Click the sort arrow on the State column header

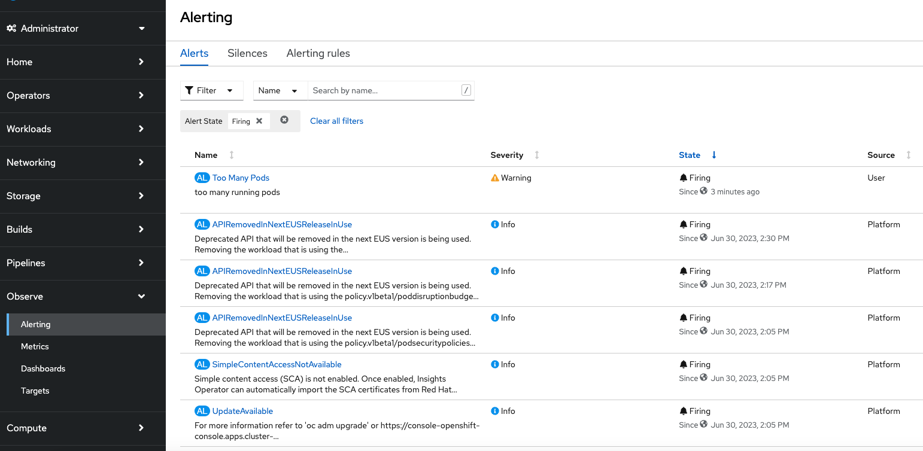pos(713,154)
